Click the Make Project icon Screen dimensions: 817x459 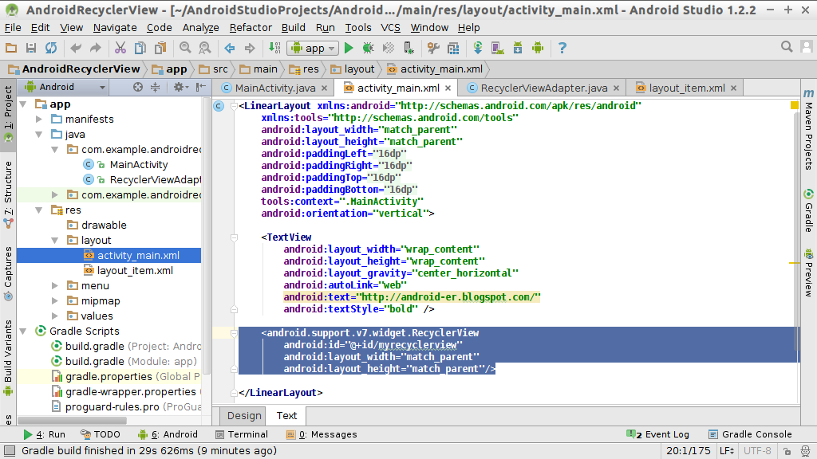pos(274,48)
